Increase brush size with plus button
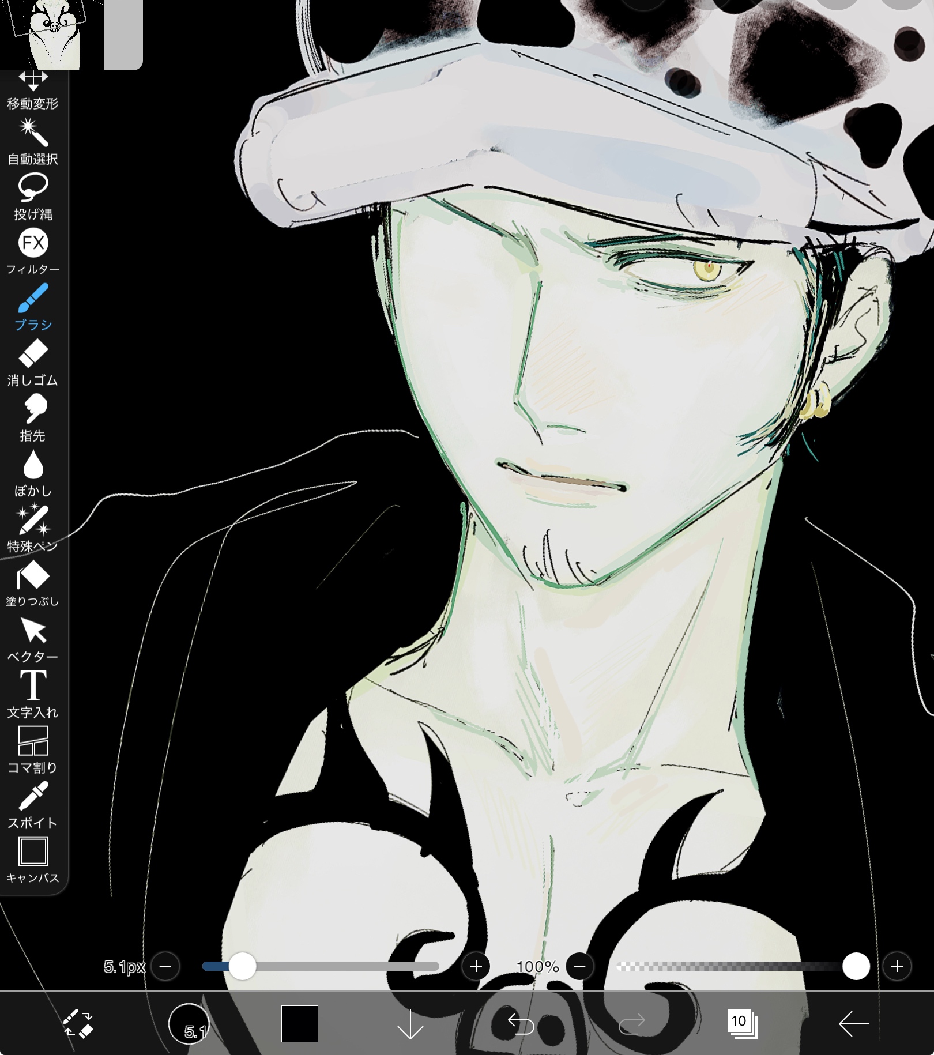The image size is (934, 1055). [476, 966]
